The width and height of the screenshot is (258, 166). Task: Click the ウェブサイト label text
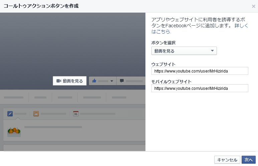point(163,64)
